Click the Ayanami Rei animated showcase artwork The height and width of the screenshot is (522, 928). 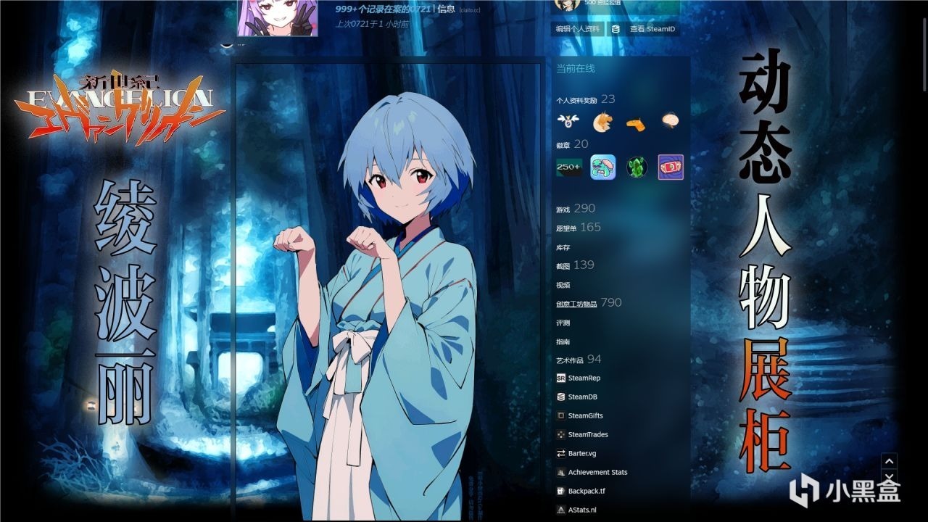tap(388, 292)
